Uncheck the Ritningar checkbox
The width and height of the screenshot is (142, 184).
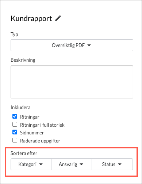pyautogui.click(x=15, y=116)
